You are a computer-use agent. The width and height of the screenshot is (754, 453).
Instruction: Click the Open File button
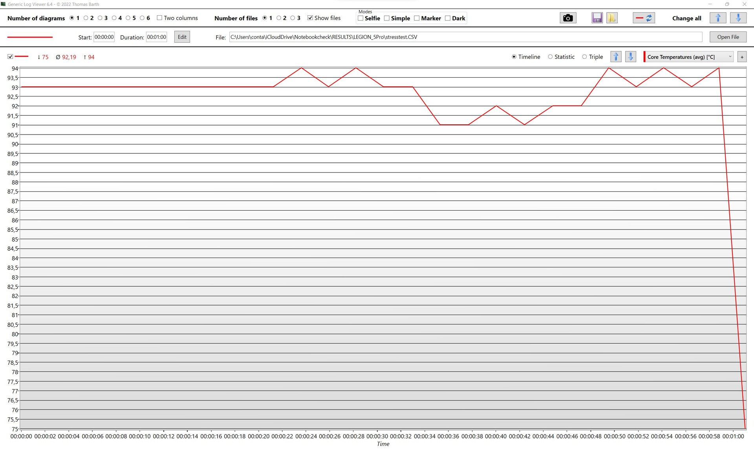[x=728, y=37]
